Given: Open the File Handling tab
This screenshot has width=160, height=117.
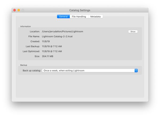Looking at the screenshot, I should point(79,16).
